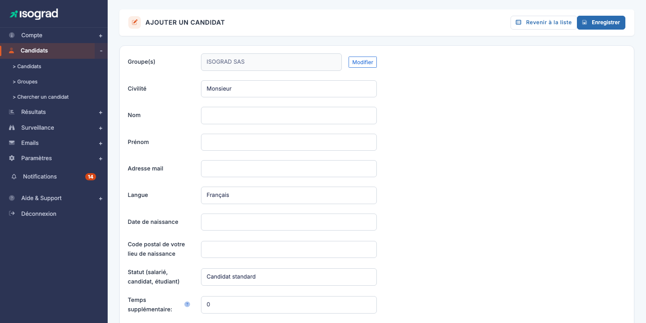Click the Surveillance binoculars icon
The width and height of the screenshot is (646, 323).
tap(12, 127)
